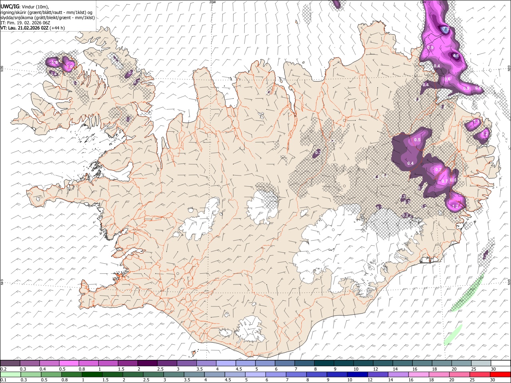Click lower legend swatch between 0.1 and 0.3
The height and width of the screenshot is (383, 511).
[x=10, y=375]
